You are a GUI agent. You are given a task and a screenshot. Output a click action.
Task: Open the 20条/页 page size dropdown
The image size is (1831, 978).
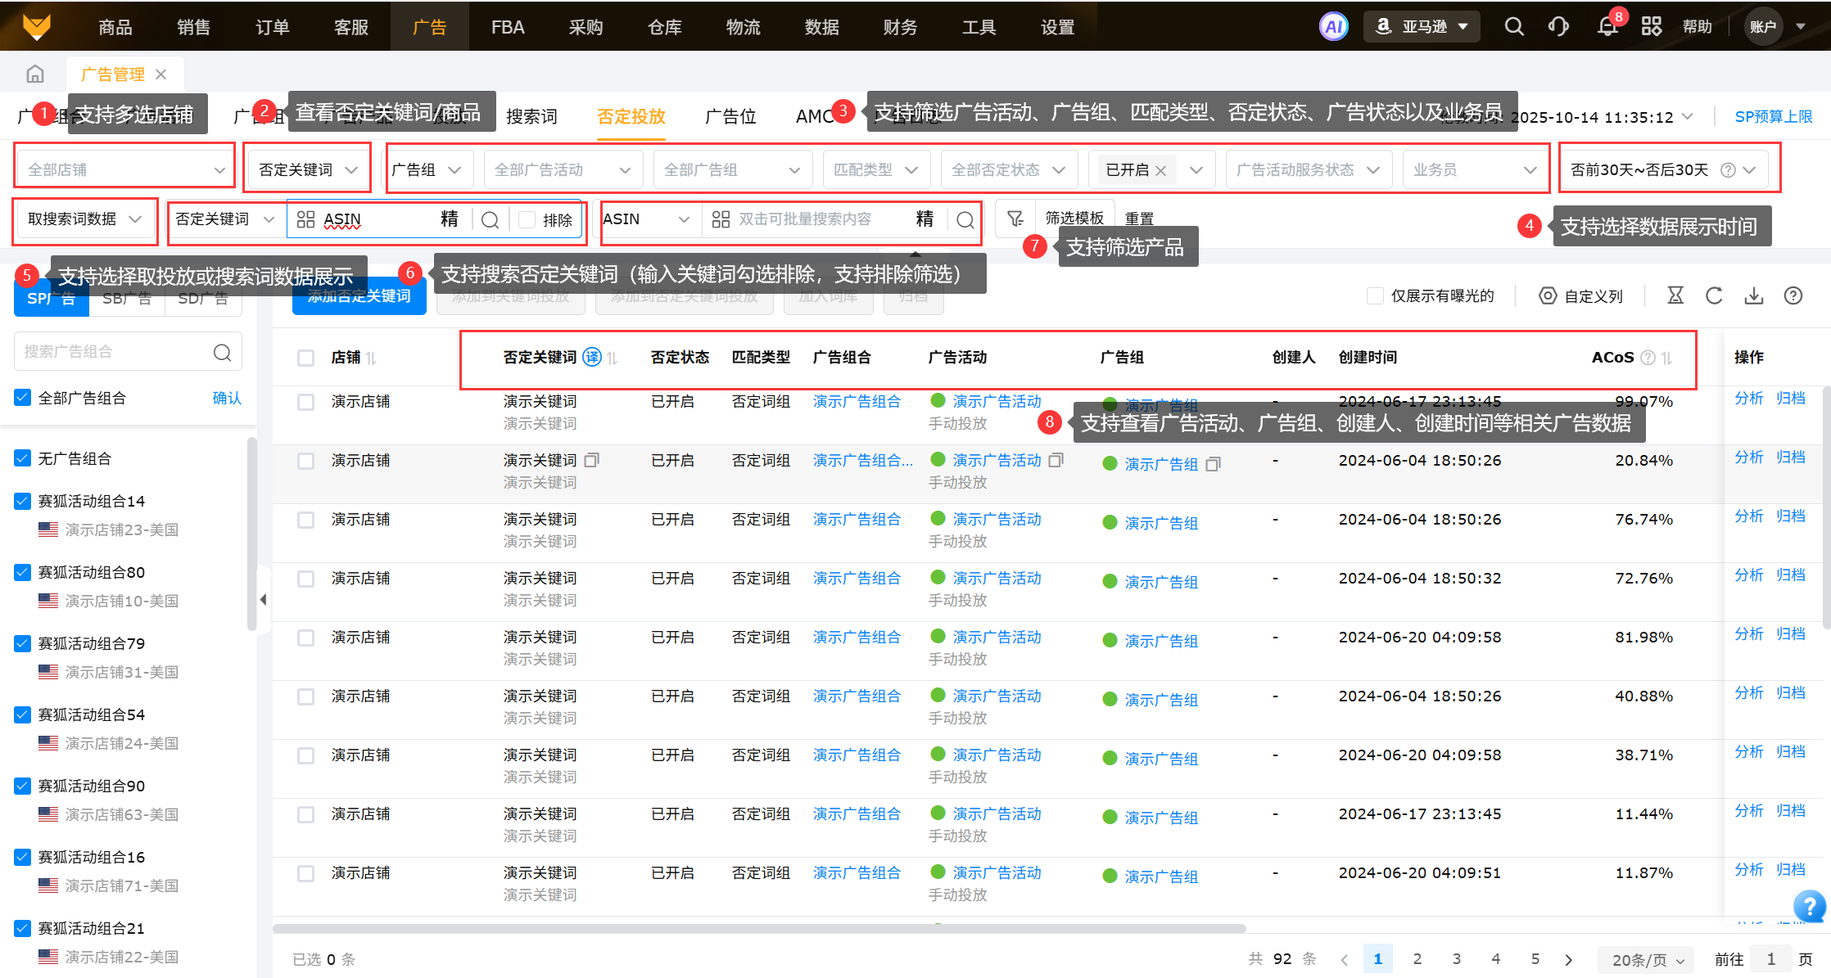(1648, 959)
